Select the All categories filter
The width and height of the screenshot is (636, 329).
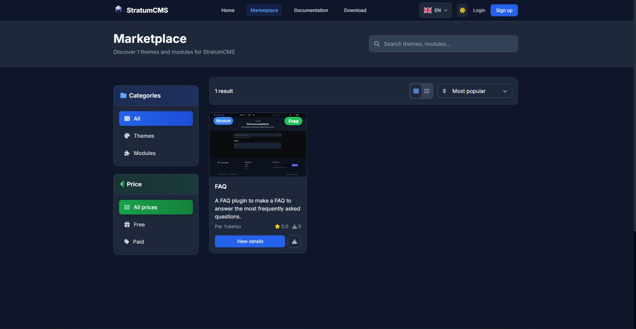click(x=156, y=118)
